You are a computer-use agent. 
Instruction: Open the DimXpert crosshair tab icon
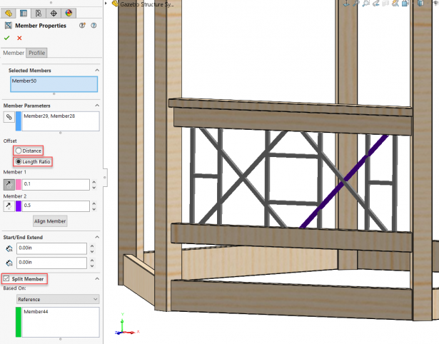(54, 12)
